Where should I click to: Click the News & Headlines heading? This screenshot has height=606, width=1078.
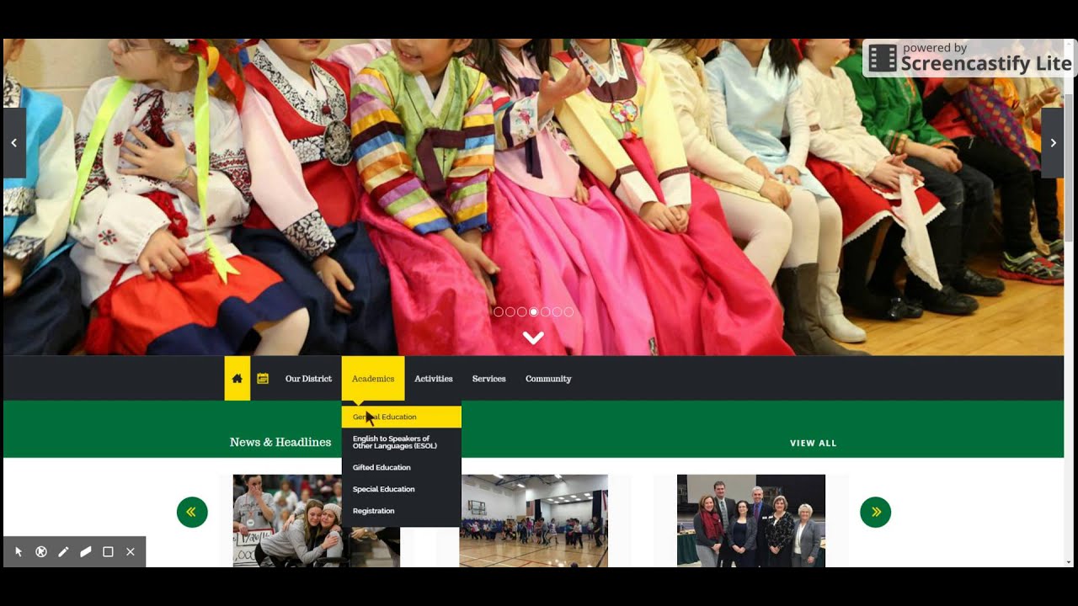click(x=280, y=442)
